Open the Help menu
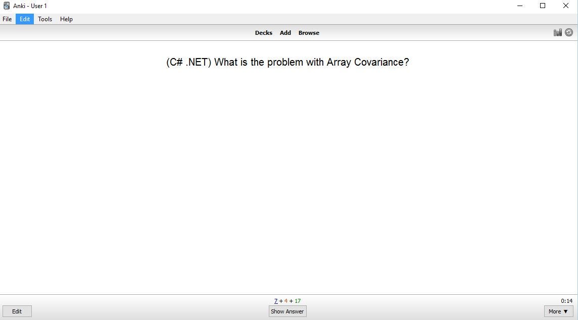The image size is (578, 320). click(x=66, y=19)
